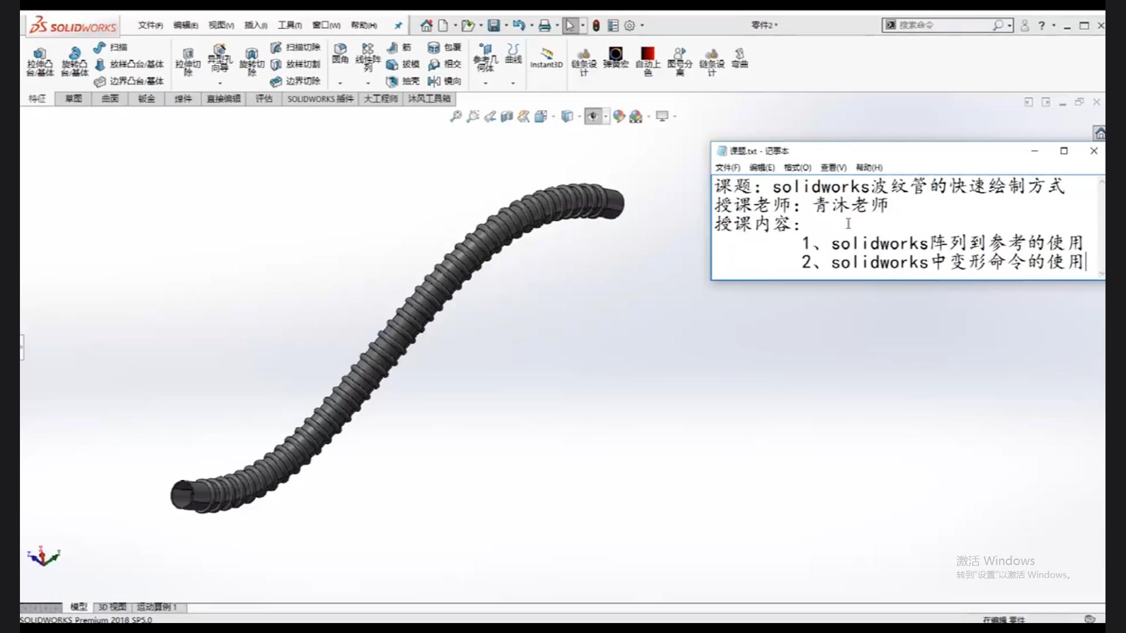Click the bend (弯曲) tool
The image size is (1126, 633).
click(740, 58)
